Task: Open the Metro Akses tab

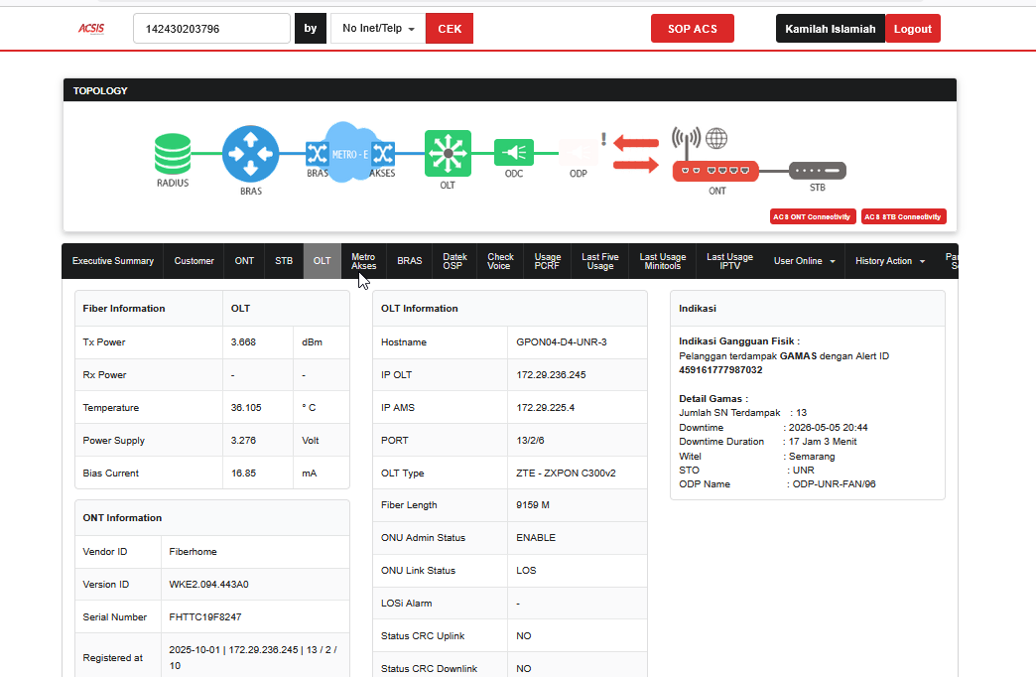Action: pyautogui.click(x=363, y=261)
